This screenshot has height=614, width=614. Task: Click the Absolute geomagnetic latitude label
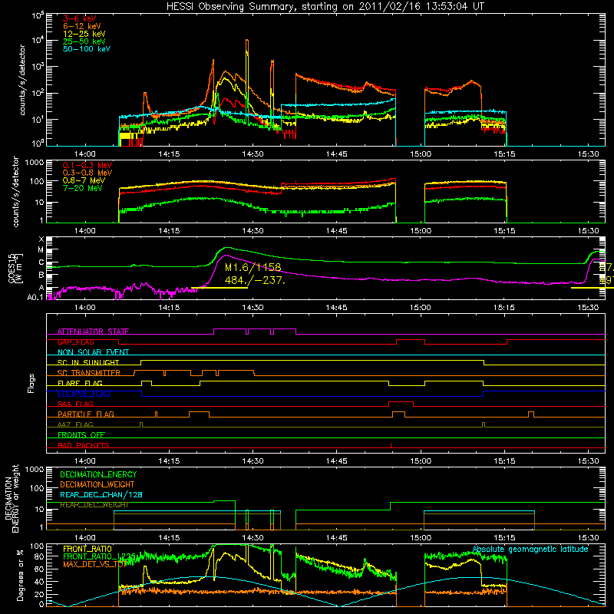tap(530, 550)
